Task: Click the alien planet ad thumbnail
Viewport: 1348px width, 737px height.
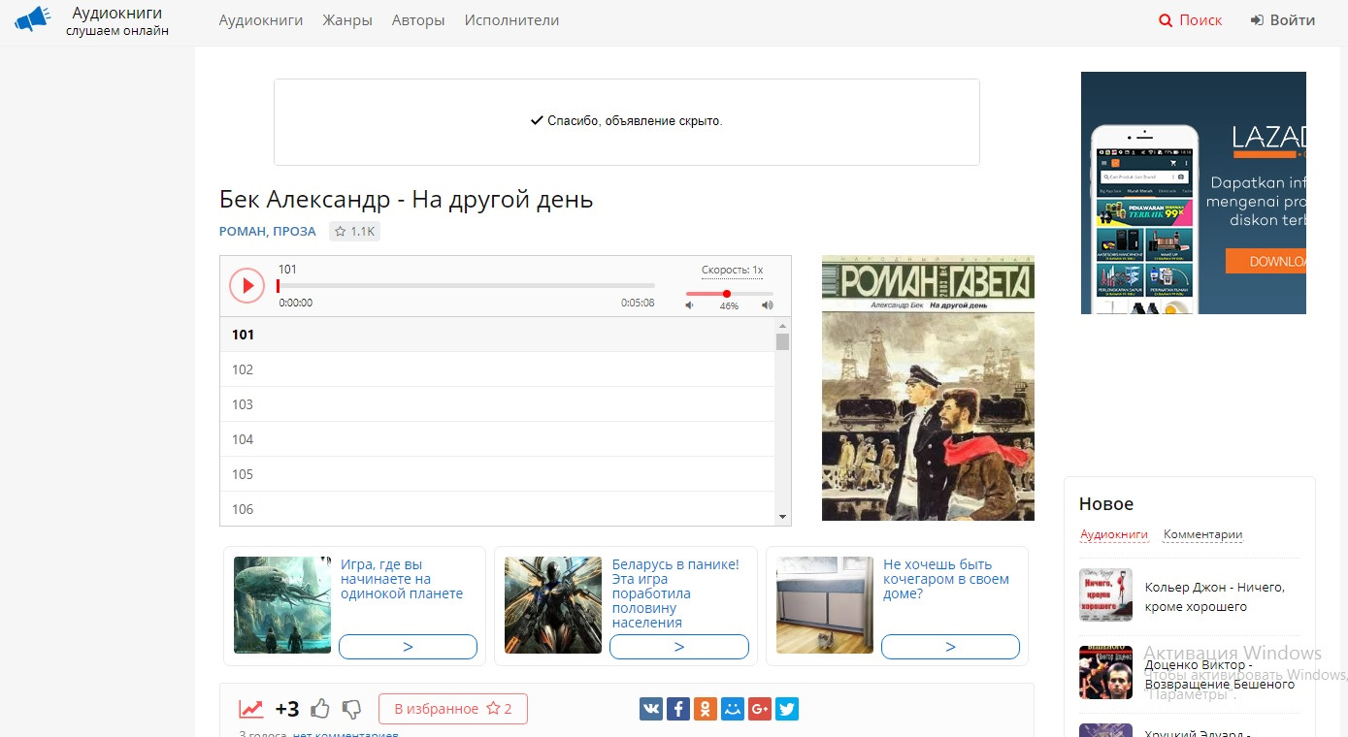Action: tap(282, 605)
